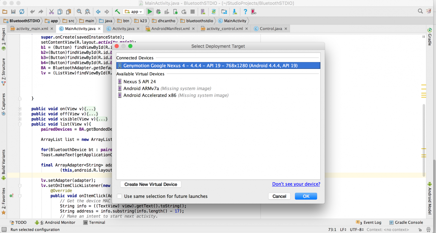Expand the folded off(View v) method
The height and width of the screenshot is (233, 436).
pos(20,114)
